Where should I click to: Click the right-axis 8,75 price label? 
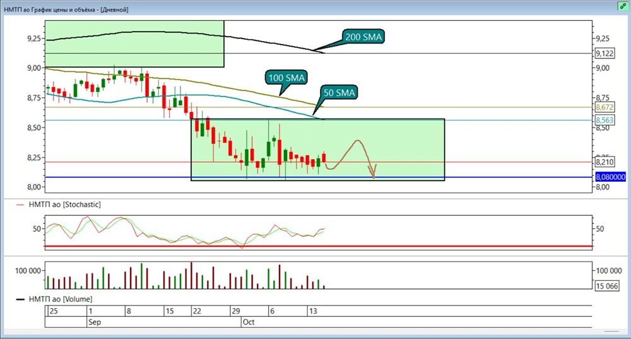[603, 98]
